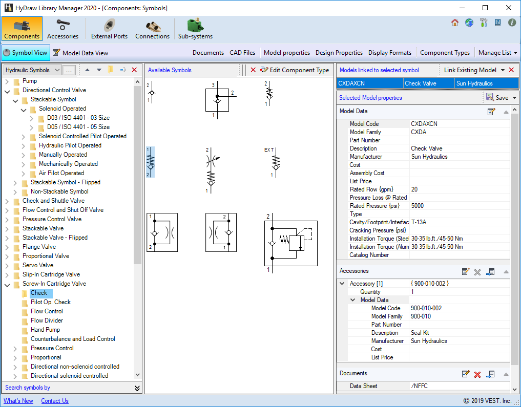Click the red delete icon in Documents header

[477, 374]
